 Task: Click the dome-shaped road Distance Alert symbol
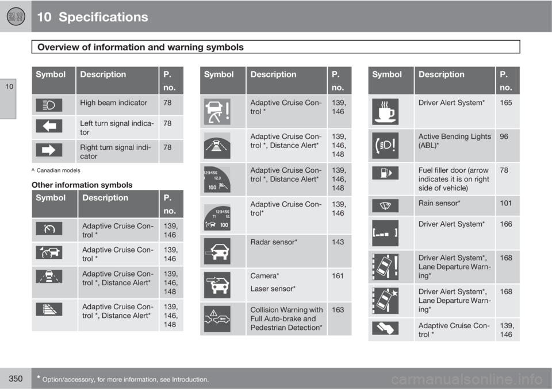tap(217, 146)
